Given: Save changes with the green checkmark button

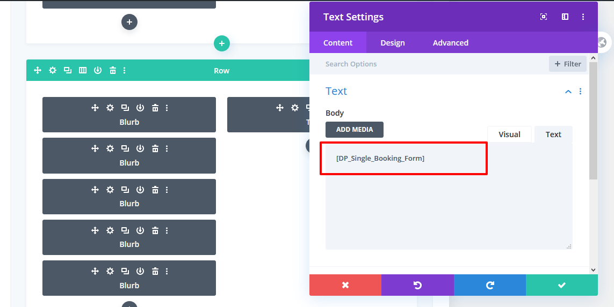Looking at the screenshot, I should (x=561, y=285).
